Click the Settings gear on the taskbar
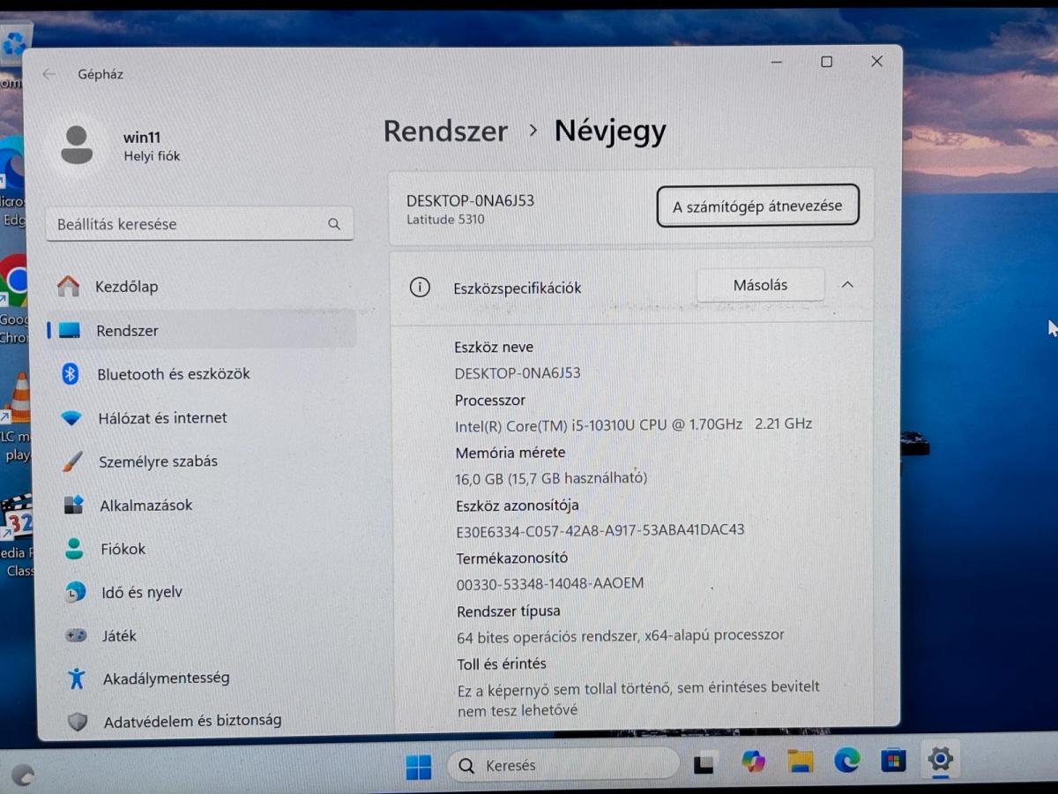This screenshot has width=1058, height=794. (x=941, y=759)
